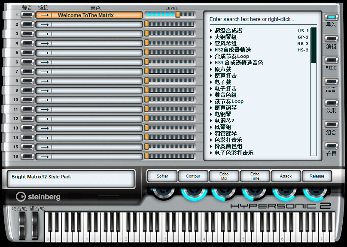Screen dimensions: 347x247
Task: Select 电钢琴2 in patch list
Action: pyautogui.click(x=225, y=120)
